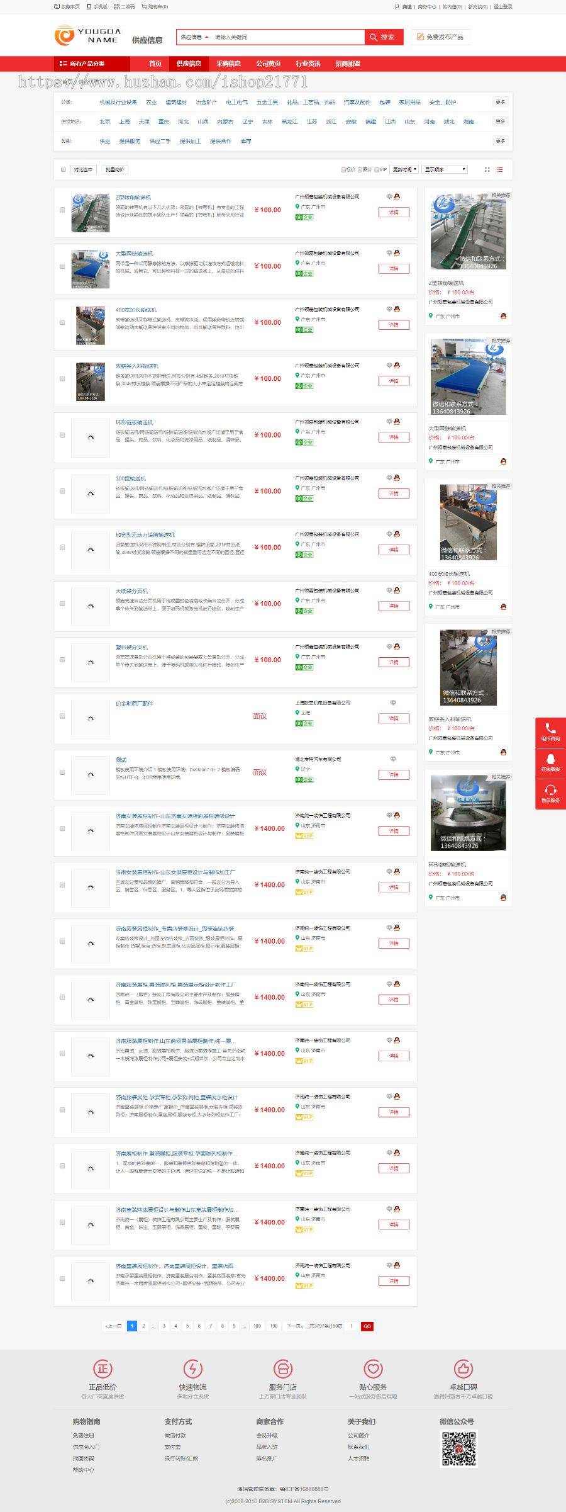The image size is (566, 1512).
Task: Tick the select-all checkbox beside 对比选中
Action: tap(63, 169)
